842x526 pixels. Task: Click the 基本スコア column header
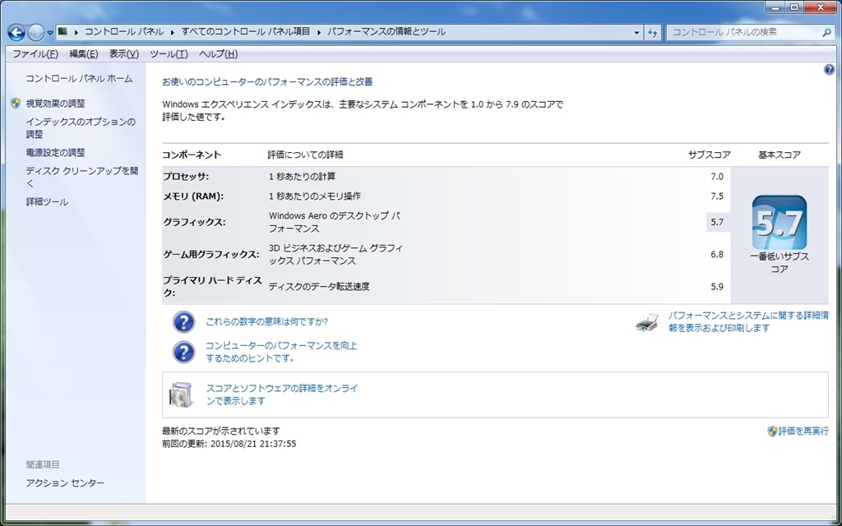pyautogui.click(x=780, y=155)
